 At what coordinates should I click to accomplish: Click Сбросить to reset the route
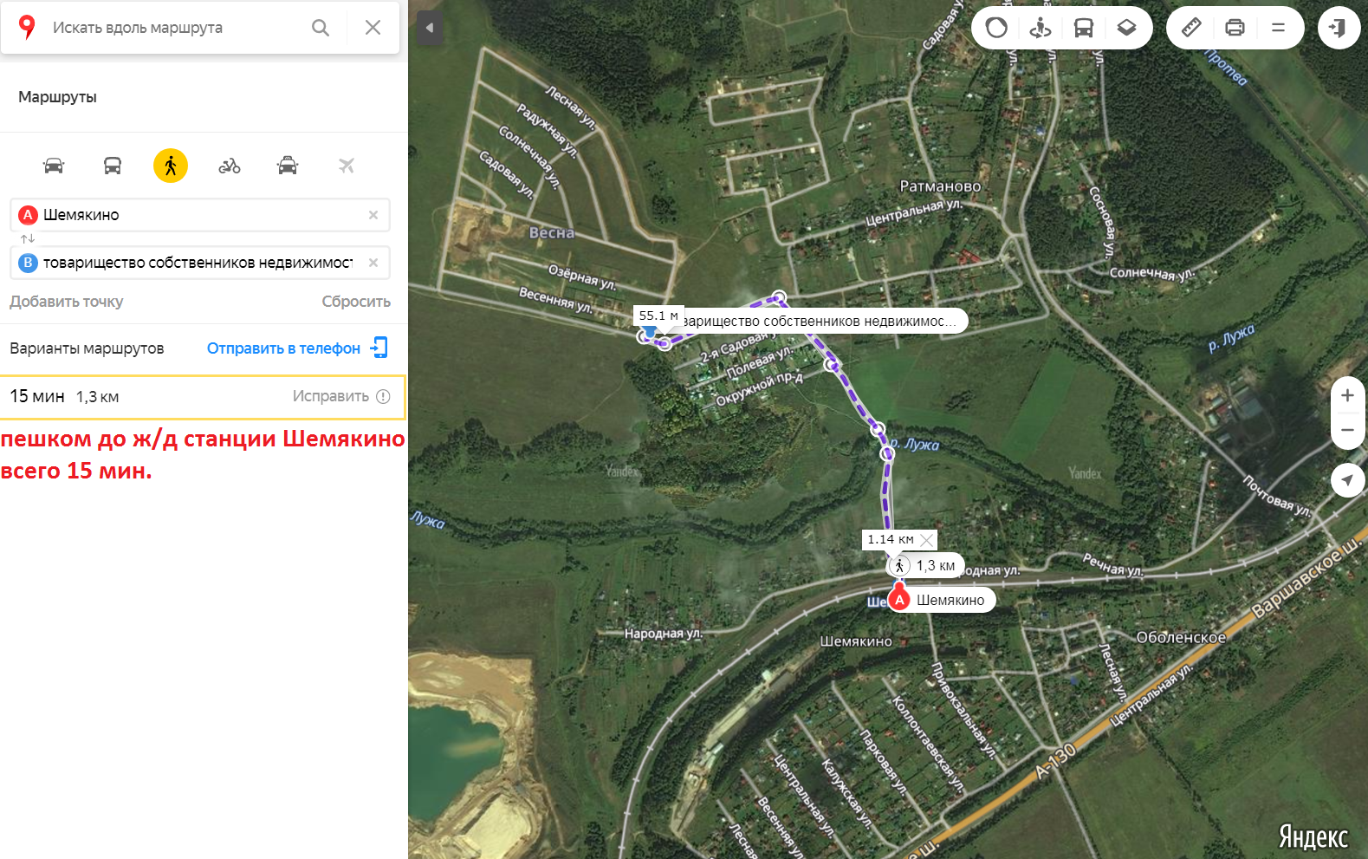pyautogui.click(x=356, y=302)
